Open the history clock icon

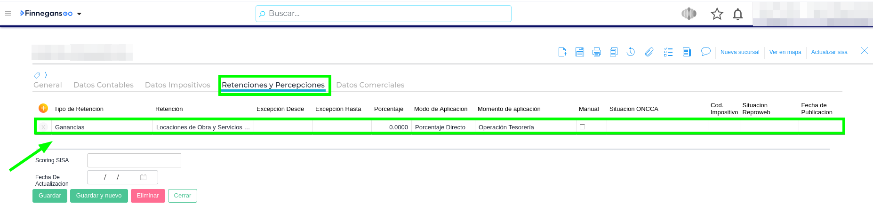pos(631,52)
